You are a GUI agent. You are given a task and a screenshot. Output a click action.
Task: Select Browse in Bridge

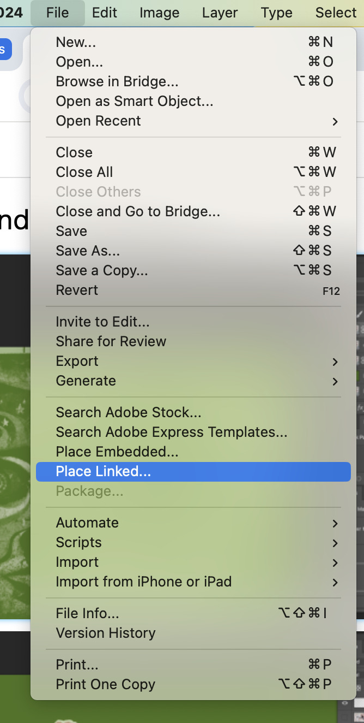click(x=193, y=81)
